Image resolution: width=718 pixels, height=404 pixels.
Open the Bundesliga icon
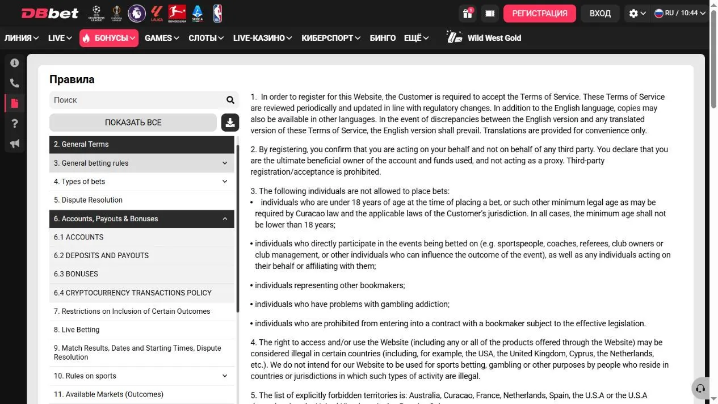point(177,13)
